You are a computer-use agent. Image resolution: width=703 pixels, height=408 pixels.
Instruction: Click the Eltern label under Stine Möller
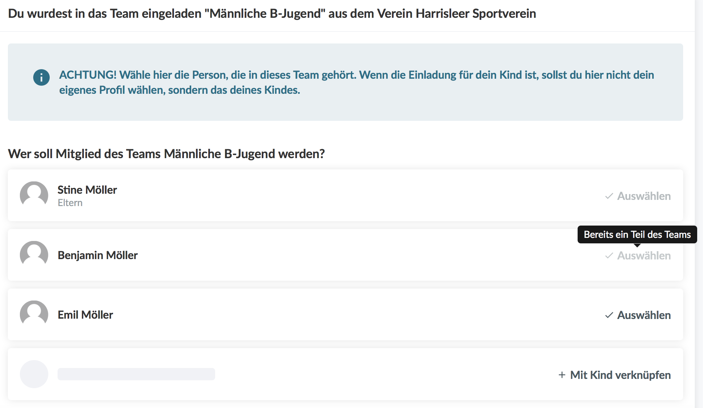[70, 203]
